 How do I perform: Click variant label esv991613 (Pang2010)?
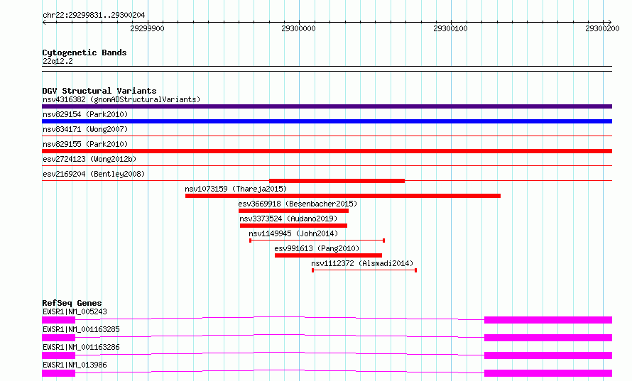317,248
